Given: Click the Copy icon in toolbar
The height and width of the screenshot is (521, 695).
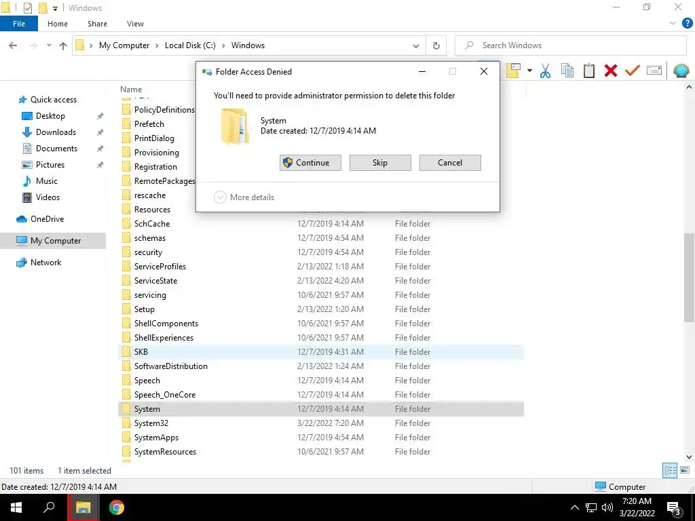Looking at the screenshot, I should click(x=567, y=71).
